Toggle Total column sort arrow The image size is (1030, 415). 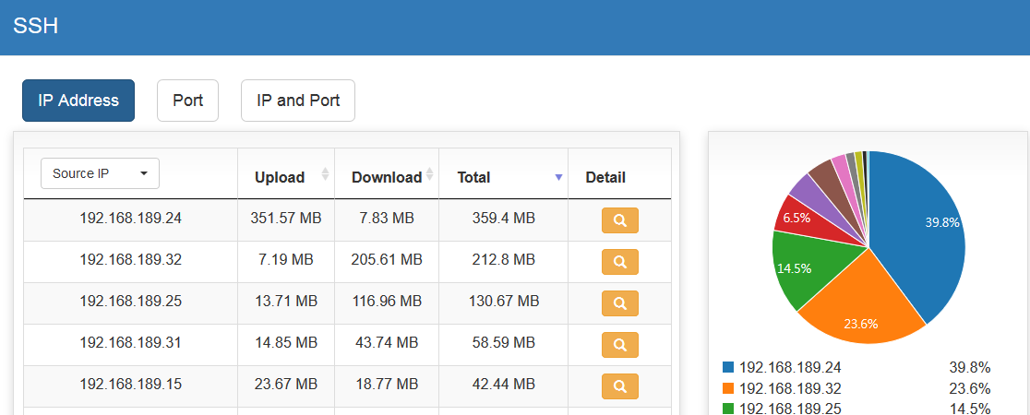(558, 177)
